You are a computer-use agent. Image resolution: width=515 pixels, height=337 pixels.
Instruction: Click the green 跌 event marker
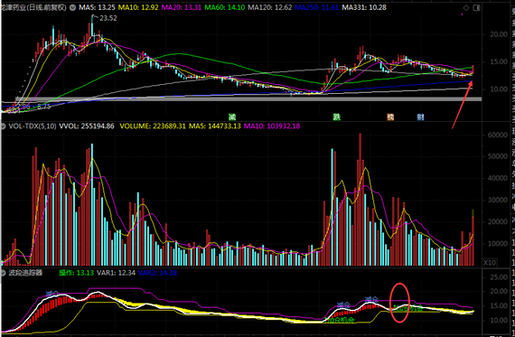336,117
